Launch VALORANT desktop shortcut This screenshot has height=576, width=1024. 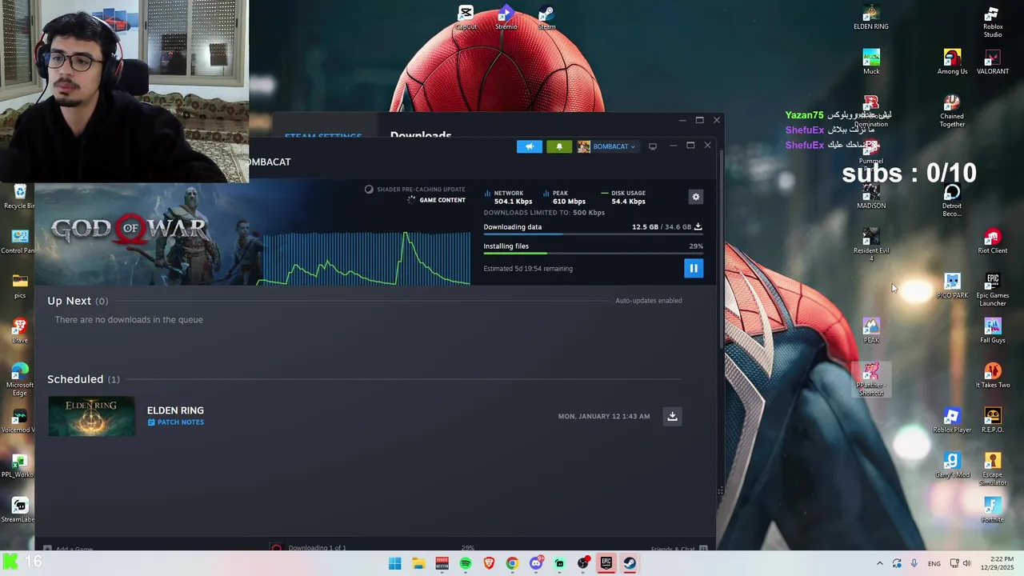993,62
